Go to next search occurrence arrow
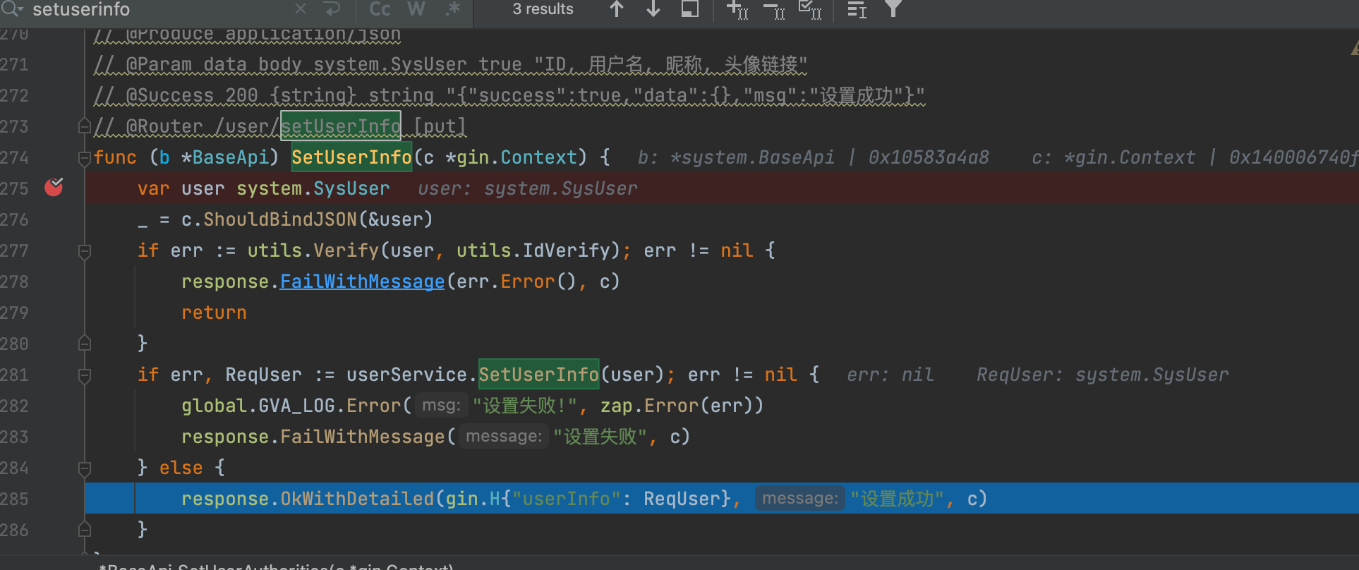The height and width of the screenshot is (570, 1359). (x=653, y=9)
